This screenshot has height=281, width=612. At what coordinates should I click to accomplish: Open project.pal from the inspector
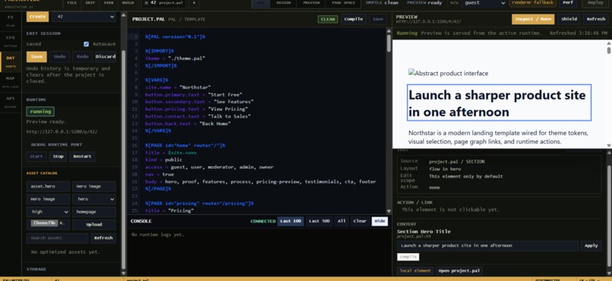click(x=459, y=271)
